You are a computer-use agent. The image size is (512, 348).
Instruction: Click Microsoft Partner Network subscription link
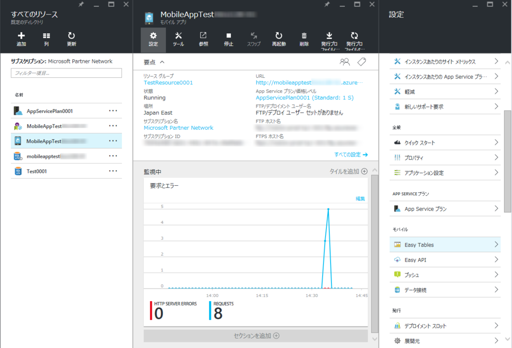178,128
